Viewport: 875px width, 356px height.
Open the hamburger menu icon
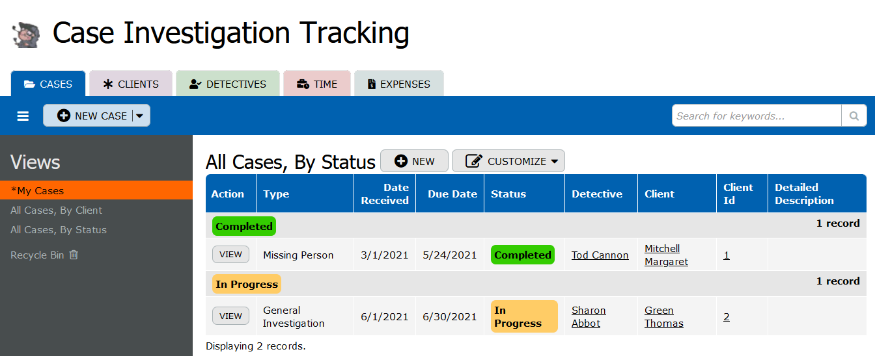point(23,116)
